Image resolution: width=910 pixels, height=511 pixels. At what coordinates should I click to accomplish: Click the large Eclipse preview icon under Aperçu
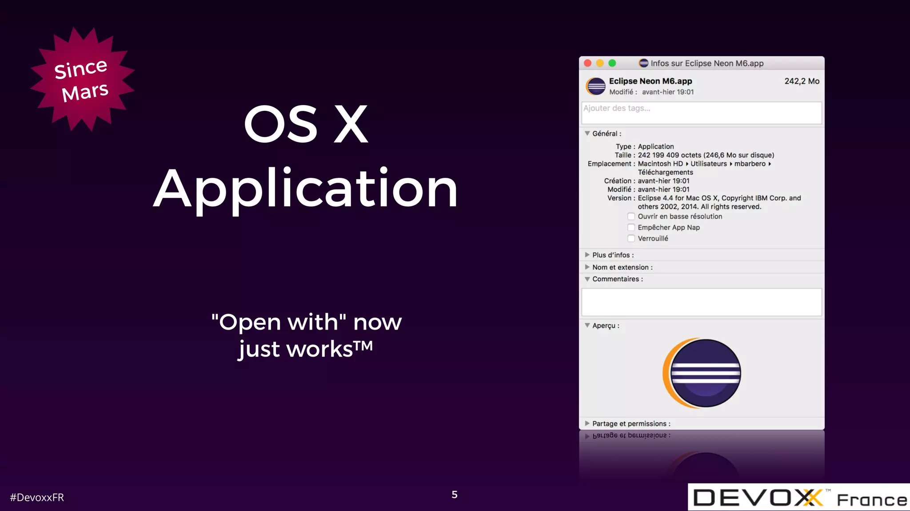pyautogui.click(x=702, y=373)
